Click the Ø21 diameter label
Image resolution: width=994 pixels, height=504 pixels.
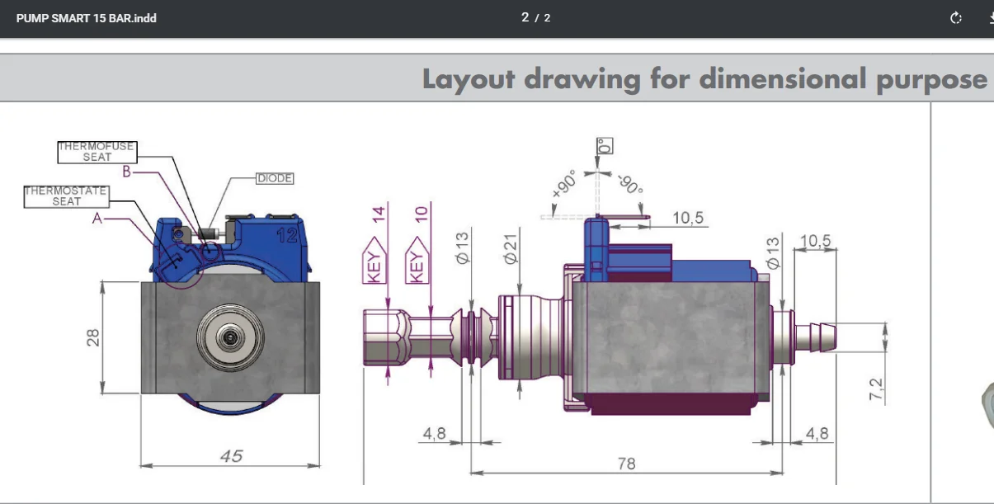[511, 247]
